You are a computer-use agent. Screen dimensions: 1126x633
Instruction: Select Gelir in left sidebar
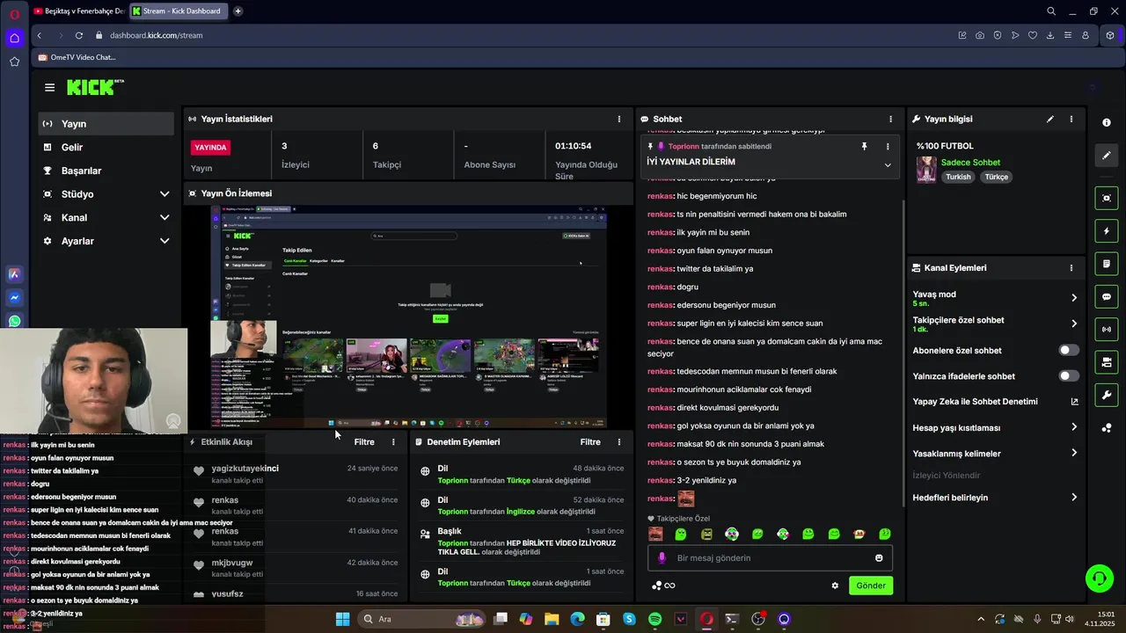(x=106, y=148)
